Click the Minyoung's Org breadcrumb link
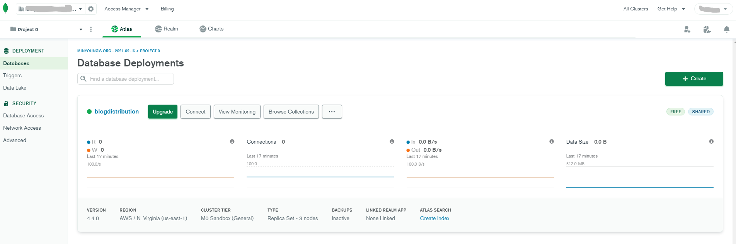The width and height of the screenshot is (736, 244). pyautogui.click(x=106, y=51)
